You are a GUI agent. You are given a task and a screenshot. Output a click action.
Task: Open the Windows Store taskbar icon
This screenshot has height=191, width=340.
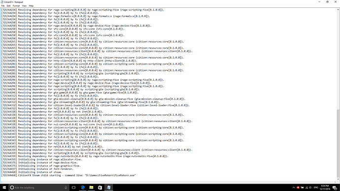pyautogui.click(x=100, y=188)
